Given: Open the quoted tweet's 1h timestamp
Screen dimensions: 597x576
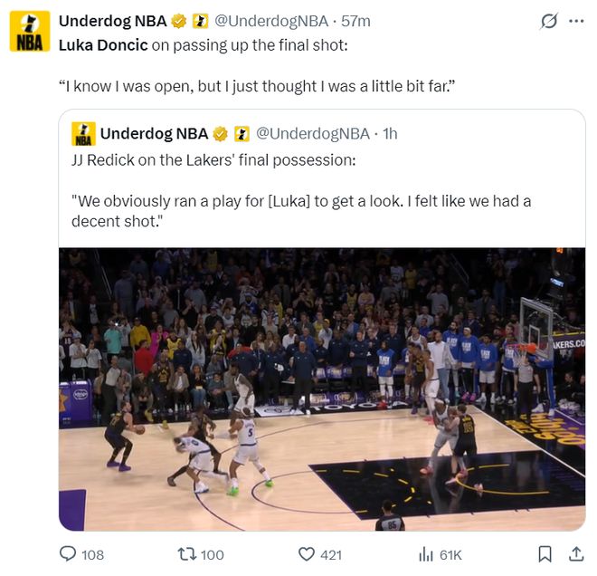Looking at the screenshot, I should [390, 134].
